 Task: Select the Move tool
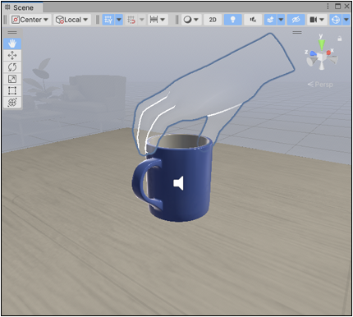pos(12,56)
